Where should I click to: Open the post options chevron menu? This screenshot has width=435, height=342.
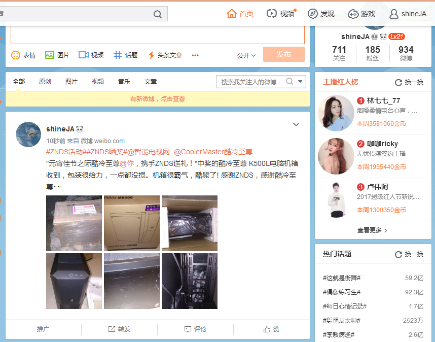coord(296,124)
